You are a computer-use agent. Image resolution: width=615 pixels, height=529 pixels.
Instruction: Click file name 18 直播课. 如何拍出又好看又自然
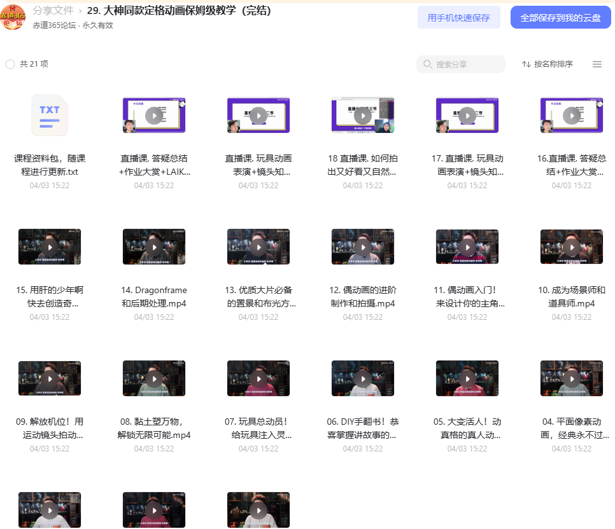click(x=363, y=165)
